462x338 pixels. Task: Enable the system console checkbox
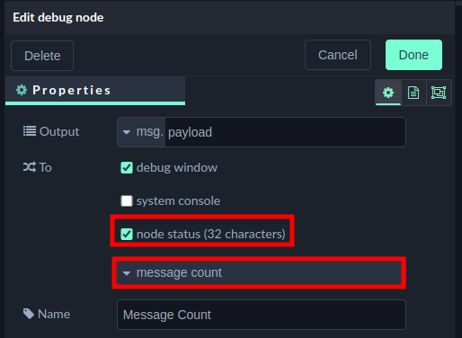pos(127,200)
